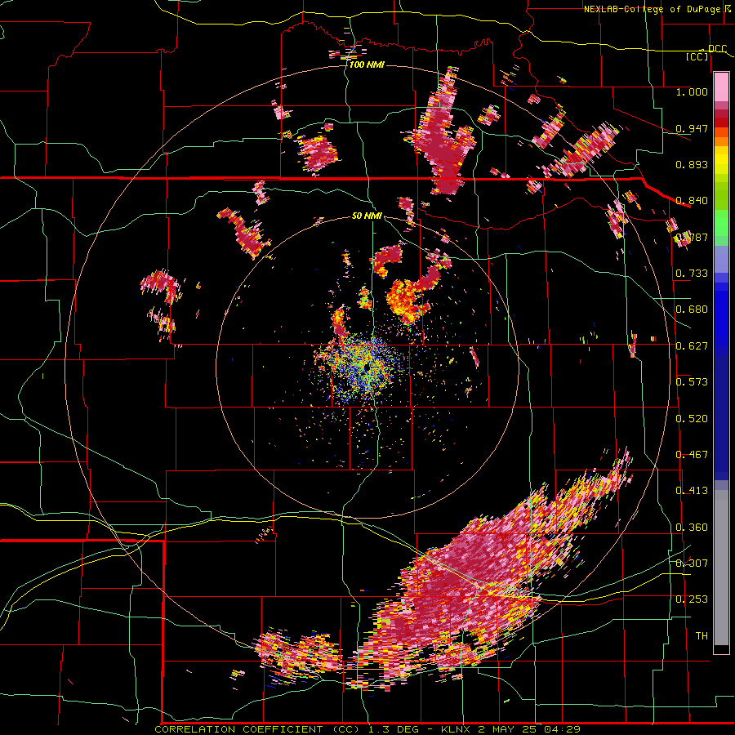Image resolution: width=735 pixels, height=735 pixels.
Task: Click the 0.733 legend value
Action: 692,274
